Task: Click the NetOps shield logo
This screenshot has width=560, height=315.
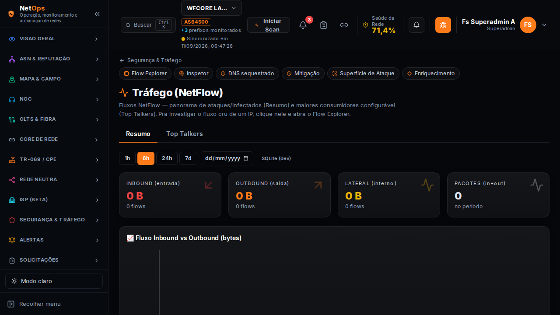Action: coord(11,14)
